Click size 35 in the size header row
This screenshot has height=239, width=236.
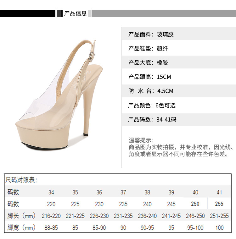75,192
